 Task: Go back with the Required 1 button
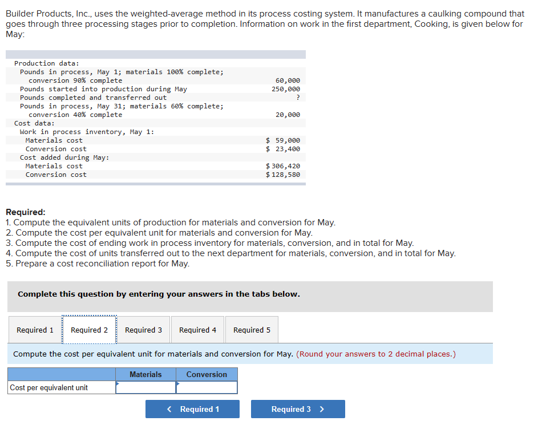tap(192, 409)
